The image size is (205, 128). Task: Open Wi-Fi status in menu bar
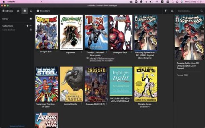click(x=157, y=2)
